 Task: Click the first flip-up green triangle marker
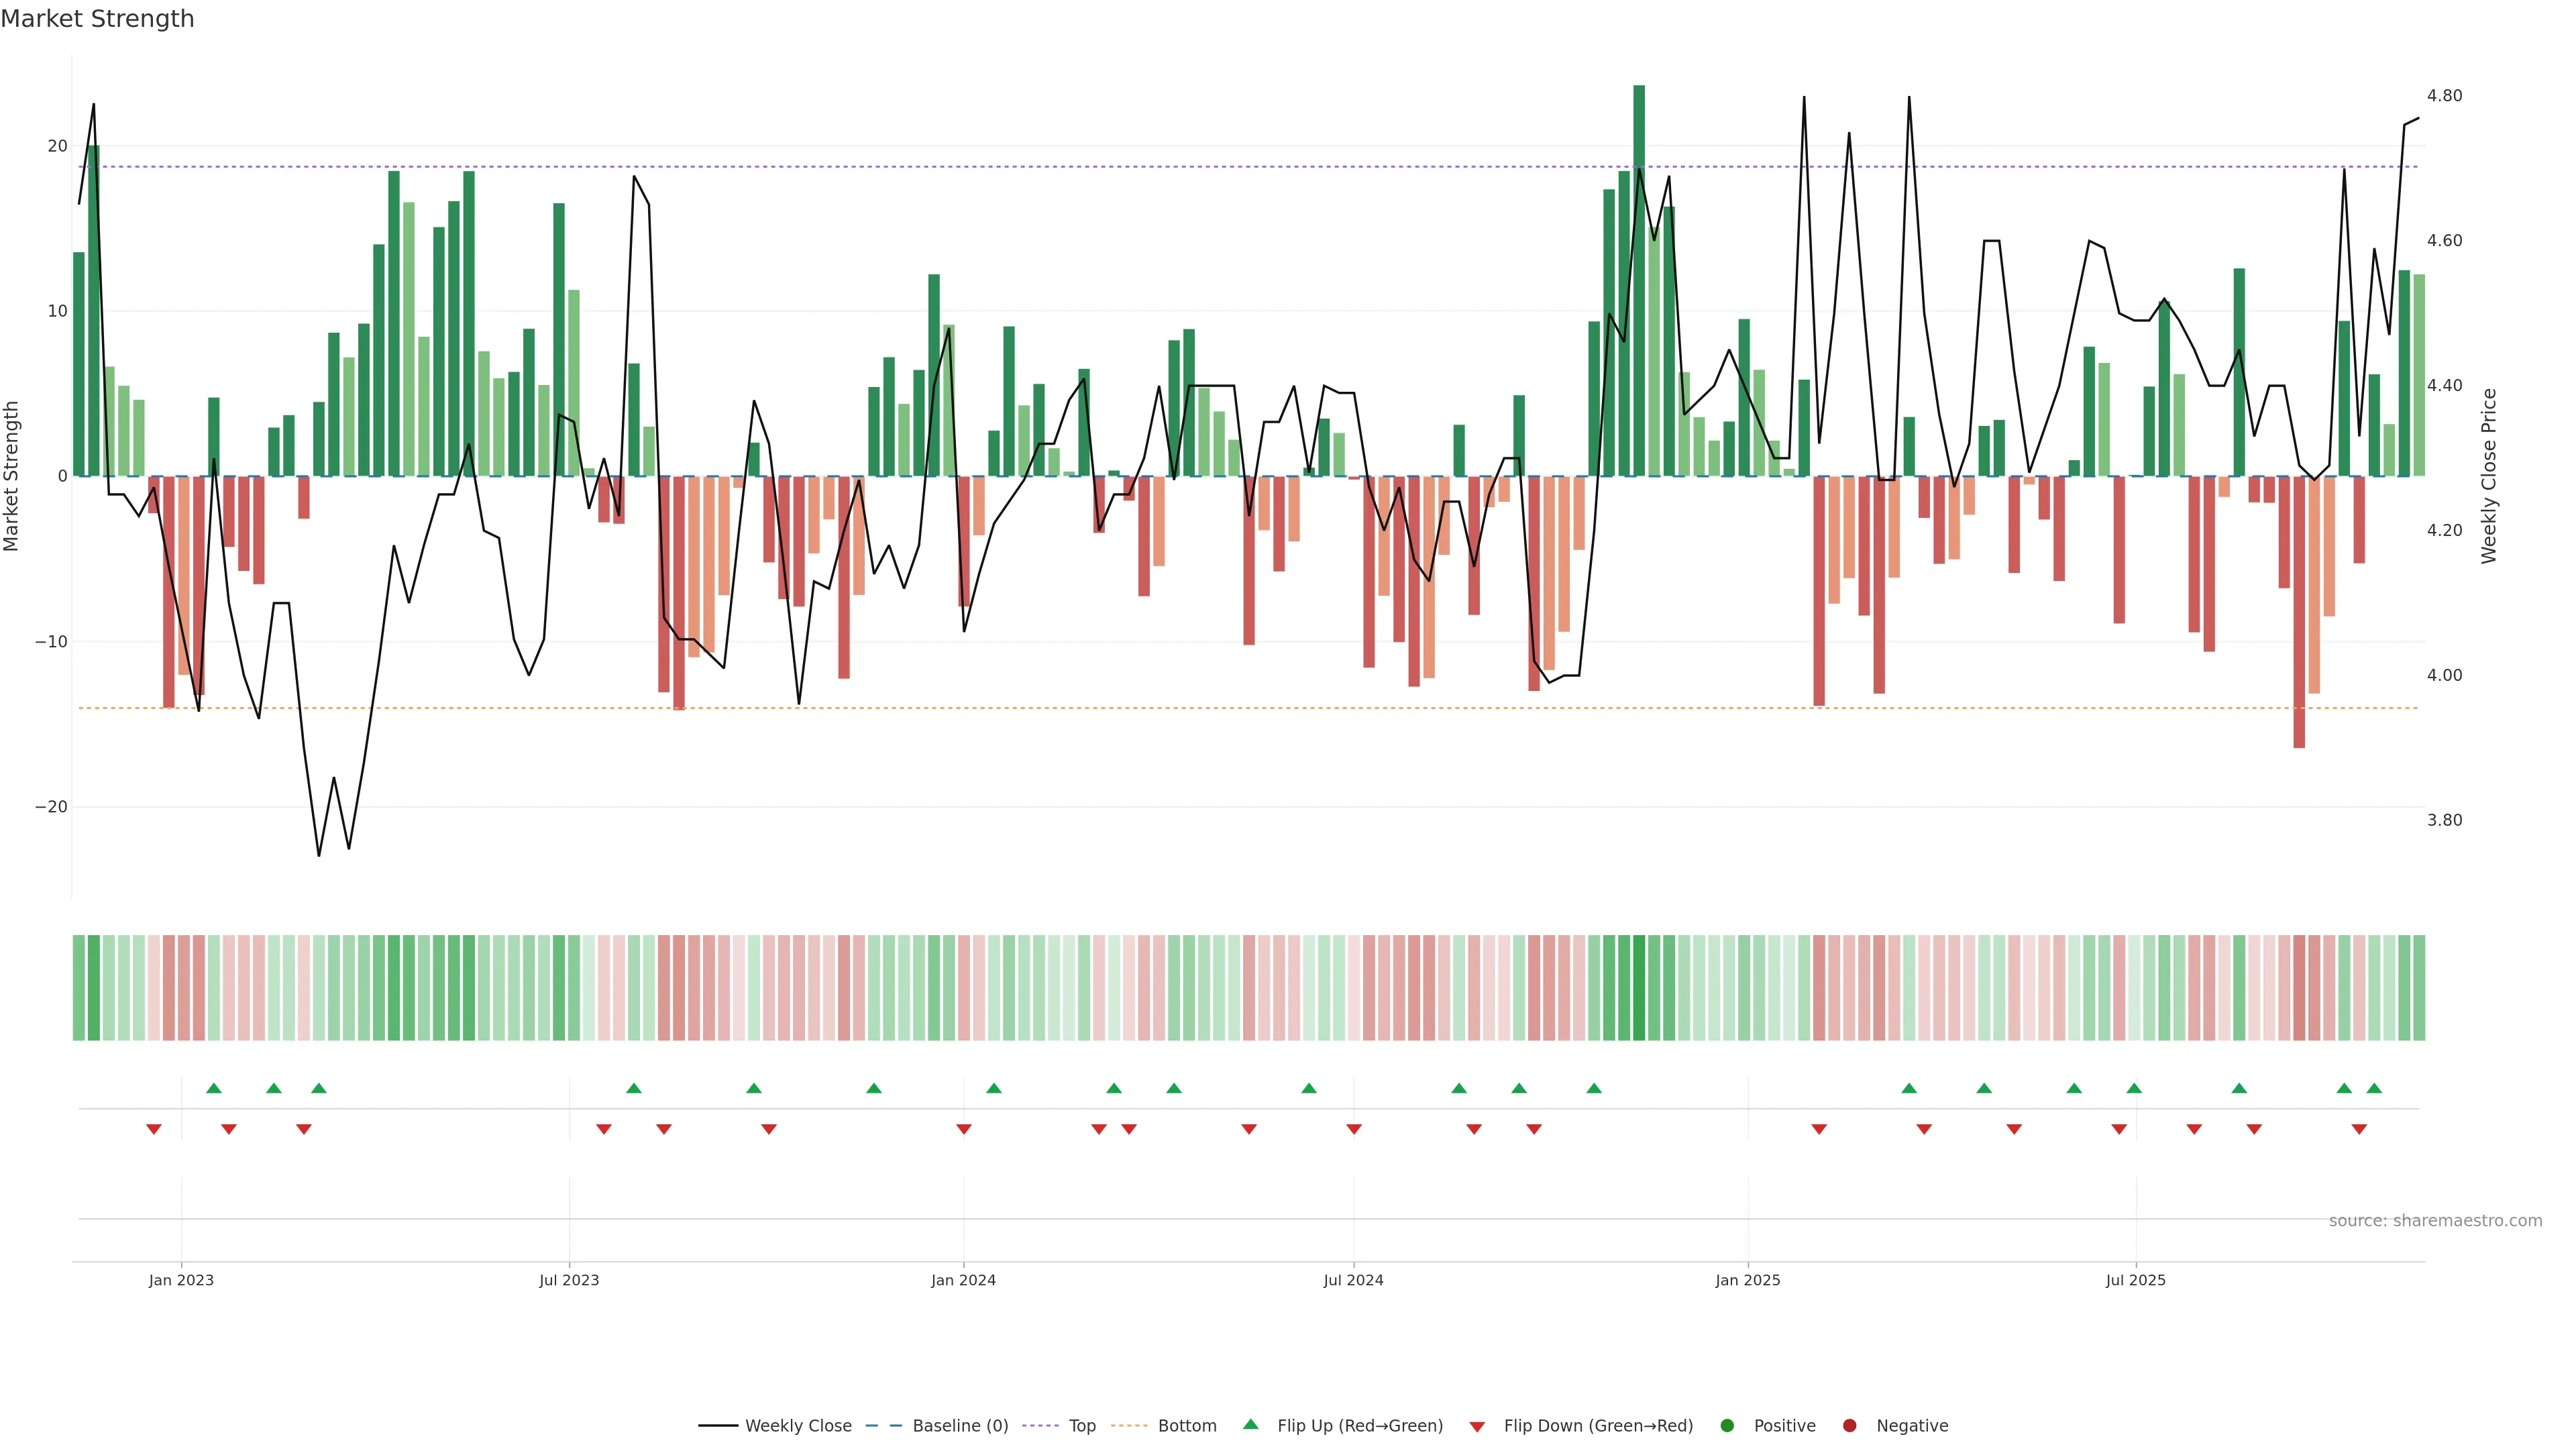tap(213, 1088)
